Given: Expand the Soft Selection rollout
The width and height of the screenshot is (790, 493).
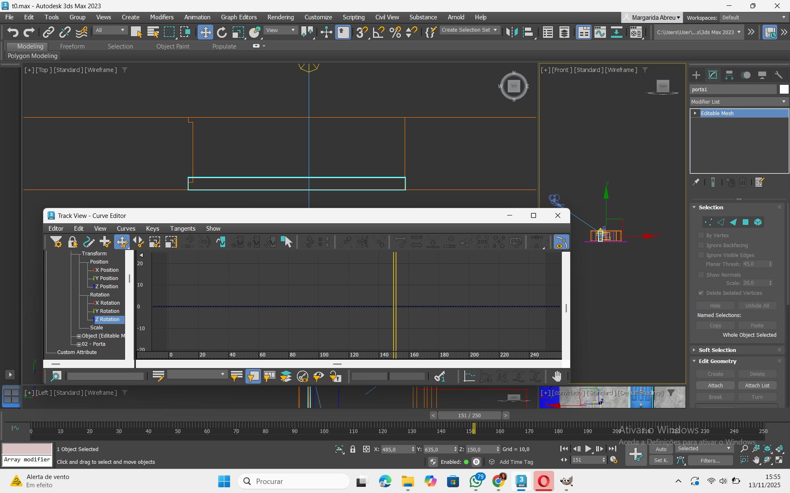Looking at the screenshot, I should tap(717, 350).
